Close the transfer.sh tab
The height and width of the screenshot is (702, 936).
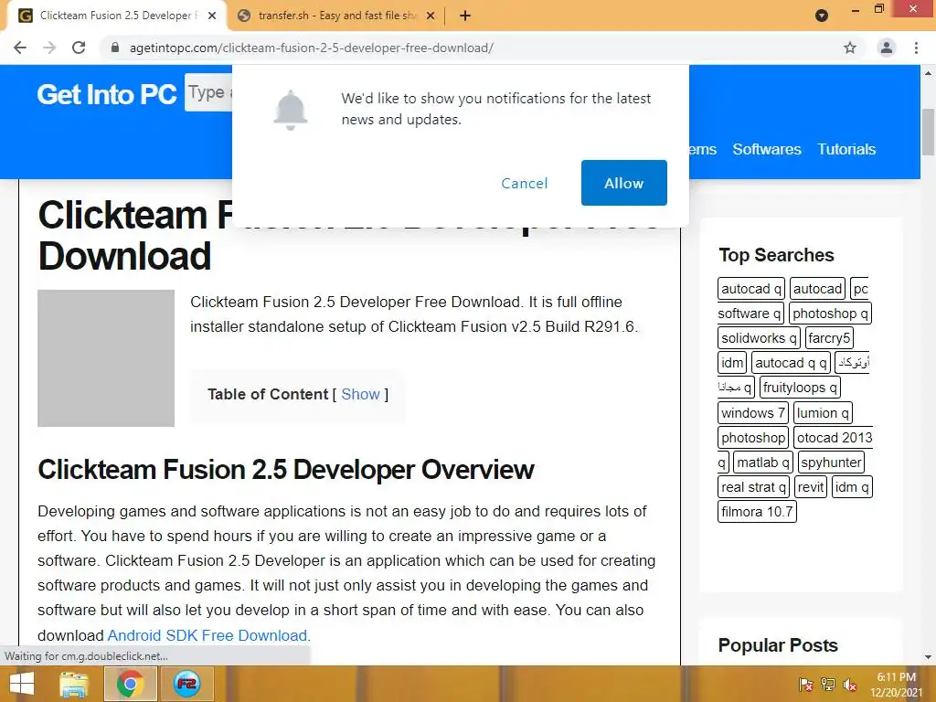click(431, 16)
